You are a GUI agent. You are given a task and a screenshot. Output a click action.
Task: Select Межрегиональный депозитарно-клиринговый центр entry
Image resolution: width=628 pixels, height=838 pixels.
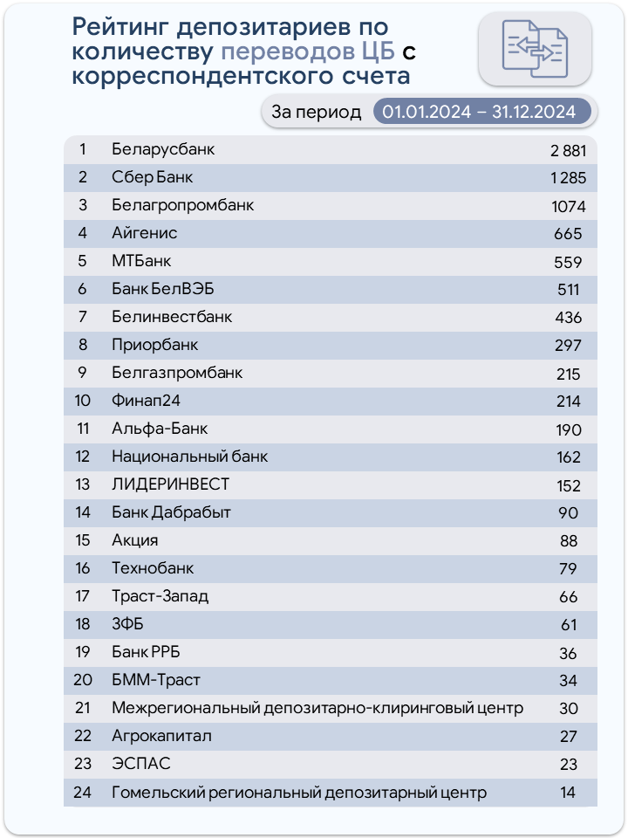pos(317,708)
